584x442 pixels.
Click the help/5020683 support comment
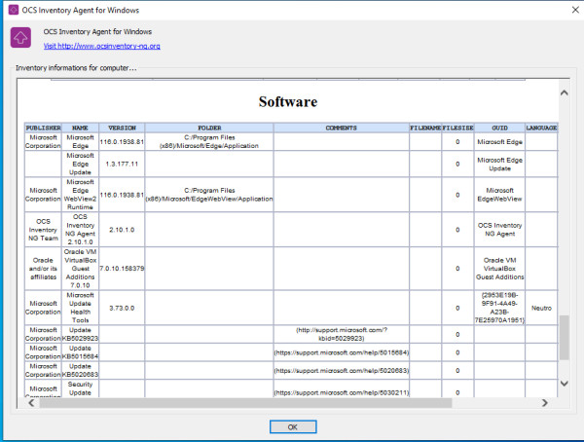[x=342, y=370]
